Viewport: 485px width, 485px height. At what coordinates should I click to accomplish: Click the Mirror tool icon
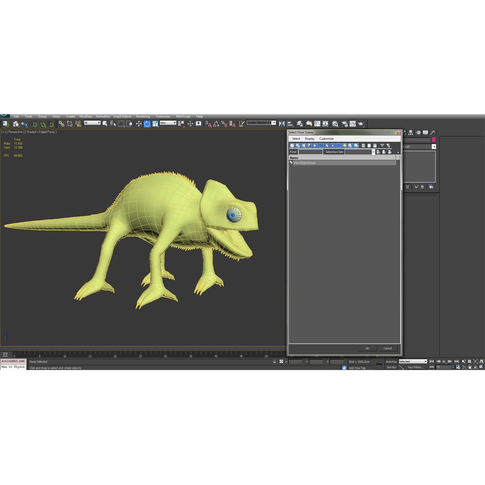(x=282, y=124)
